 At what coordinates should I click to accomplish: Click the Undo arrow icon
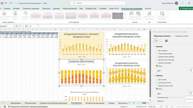(x=5, y=3)
